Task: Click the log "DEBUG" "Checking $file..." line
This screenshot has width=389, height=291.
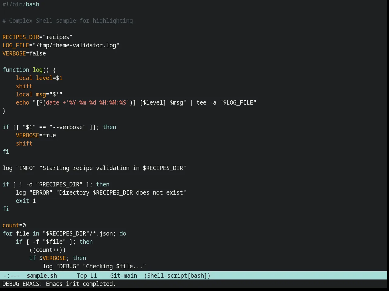Action: tap(94, 266)
